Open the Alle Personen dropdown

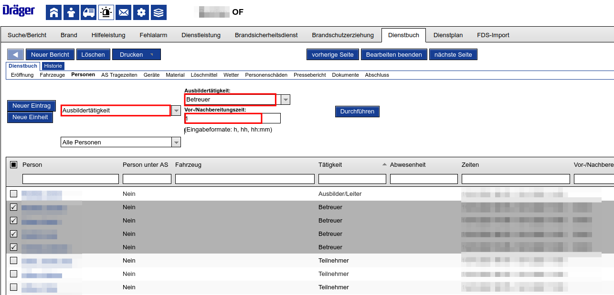coord(176,142)
